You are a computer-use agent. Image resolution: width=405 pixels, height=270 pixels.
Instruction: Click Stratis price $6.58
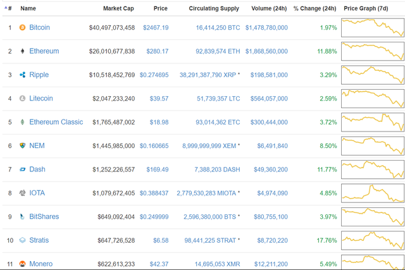coord(161,240)
